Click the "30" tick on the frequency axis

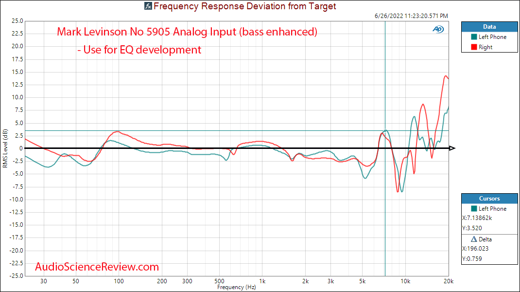[43, 281]
